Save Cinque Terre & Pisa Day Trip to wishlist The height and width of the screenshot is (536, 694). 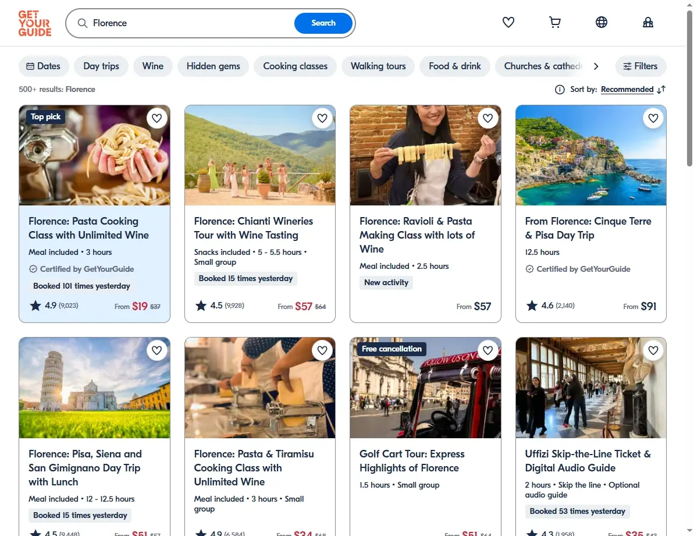click(x=653, y=118)
